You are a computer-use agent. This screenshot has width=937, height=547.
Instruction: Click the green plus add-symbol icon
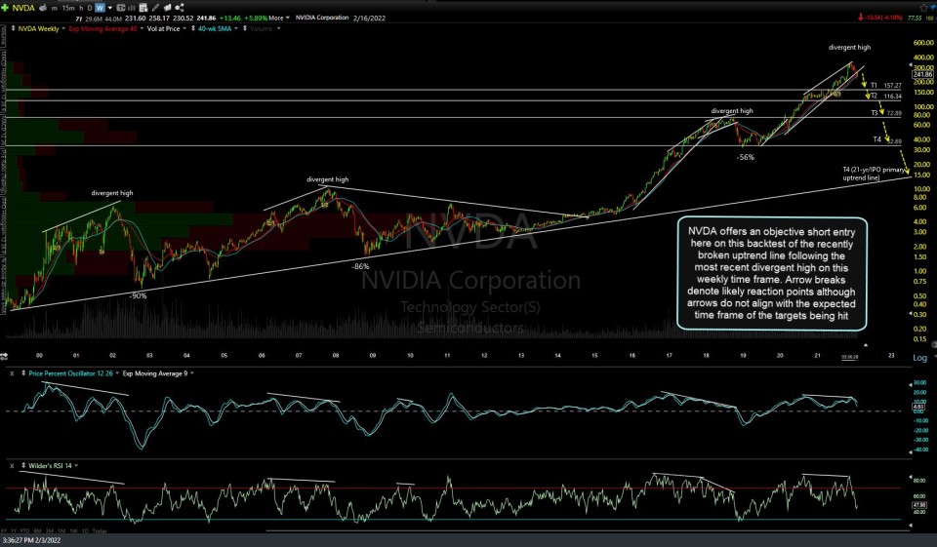(x=6, y=7)
